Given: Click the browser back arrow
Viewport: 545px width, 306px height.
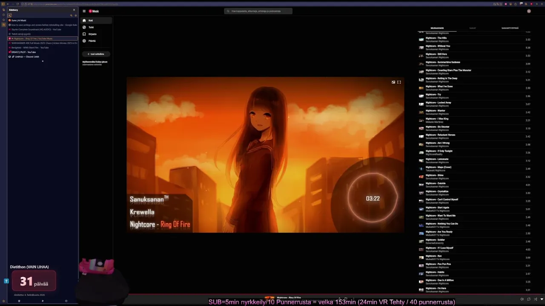Looking at the screenshot, I should point(8,4).
